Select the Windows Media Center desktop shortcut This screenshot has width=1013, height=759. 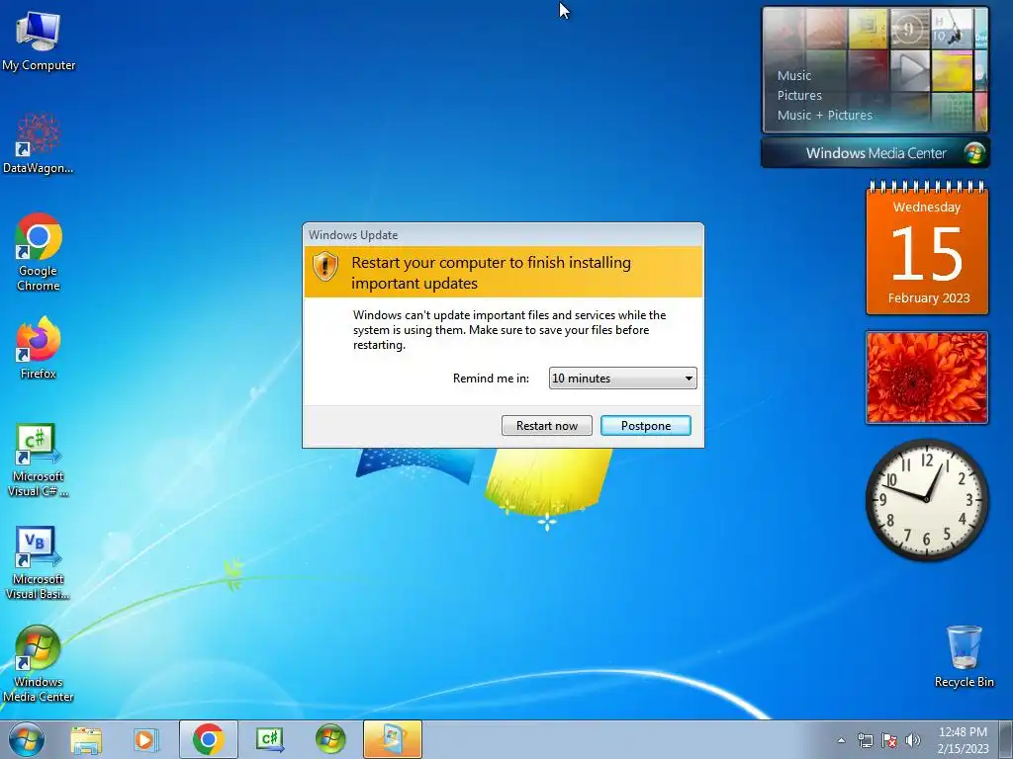click(39, 663)
